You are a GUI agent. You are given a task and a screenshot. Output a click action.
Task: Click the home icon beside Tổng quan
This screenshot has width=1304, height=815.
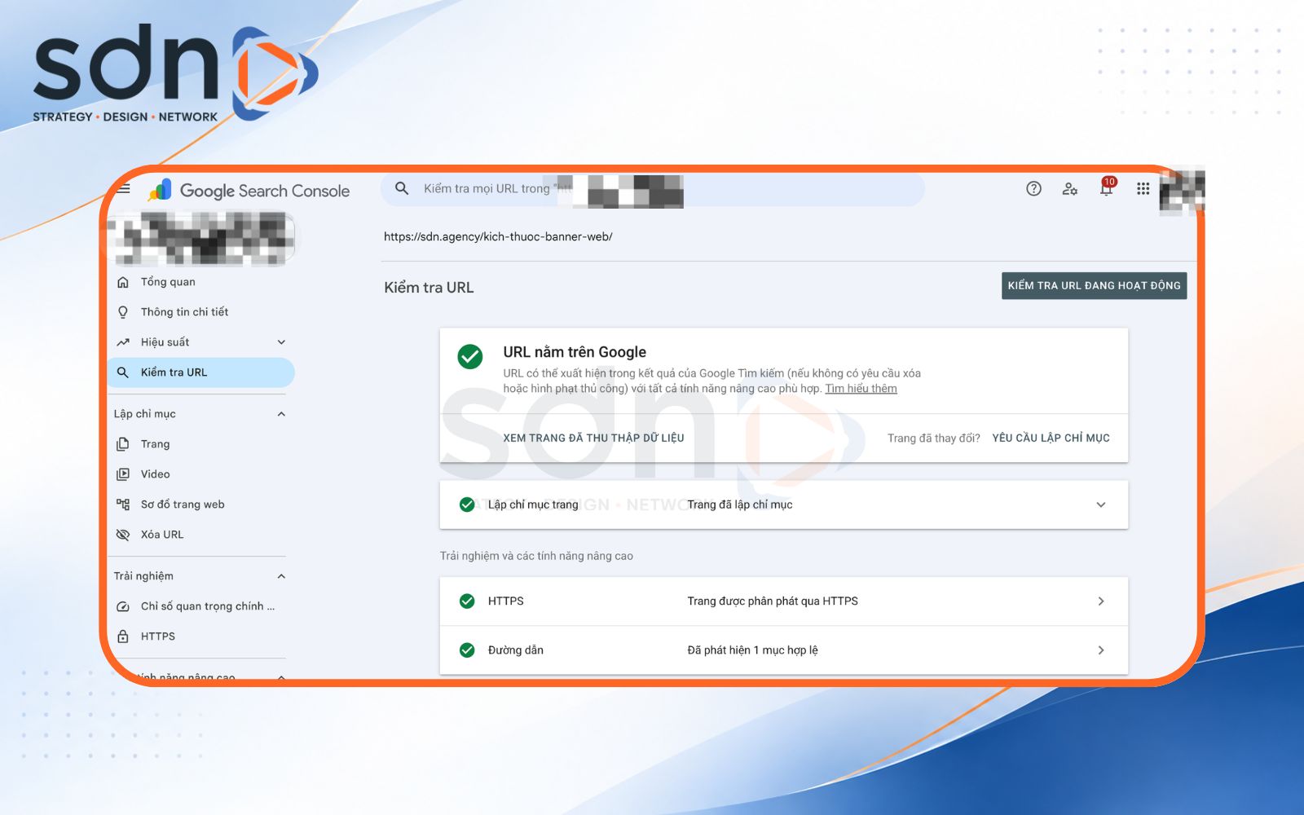coord(123,282)
